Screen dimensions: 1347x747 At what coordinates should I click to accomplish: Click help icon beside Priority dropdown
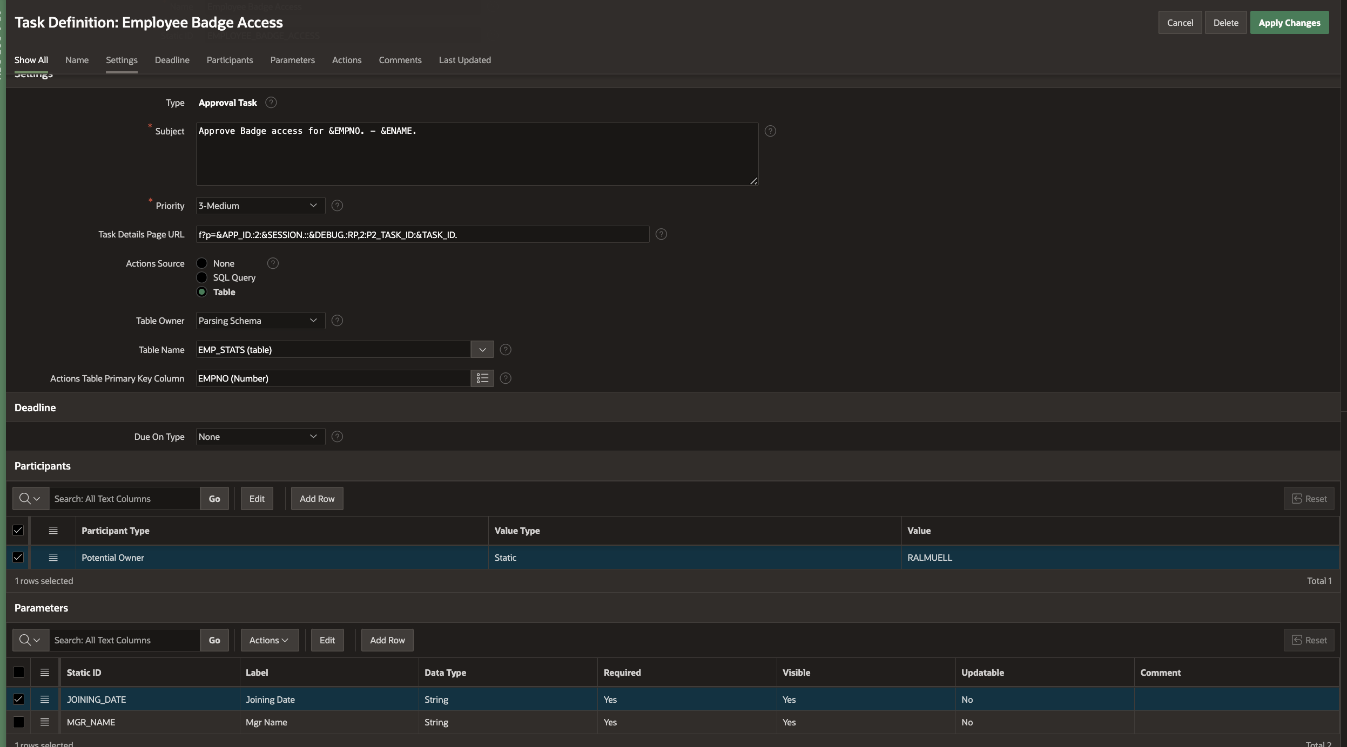click(x=337, y=206)
